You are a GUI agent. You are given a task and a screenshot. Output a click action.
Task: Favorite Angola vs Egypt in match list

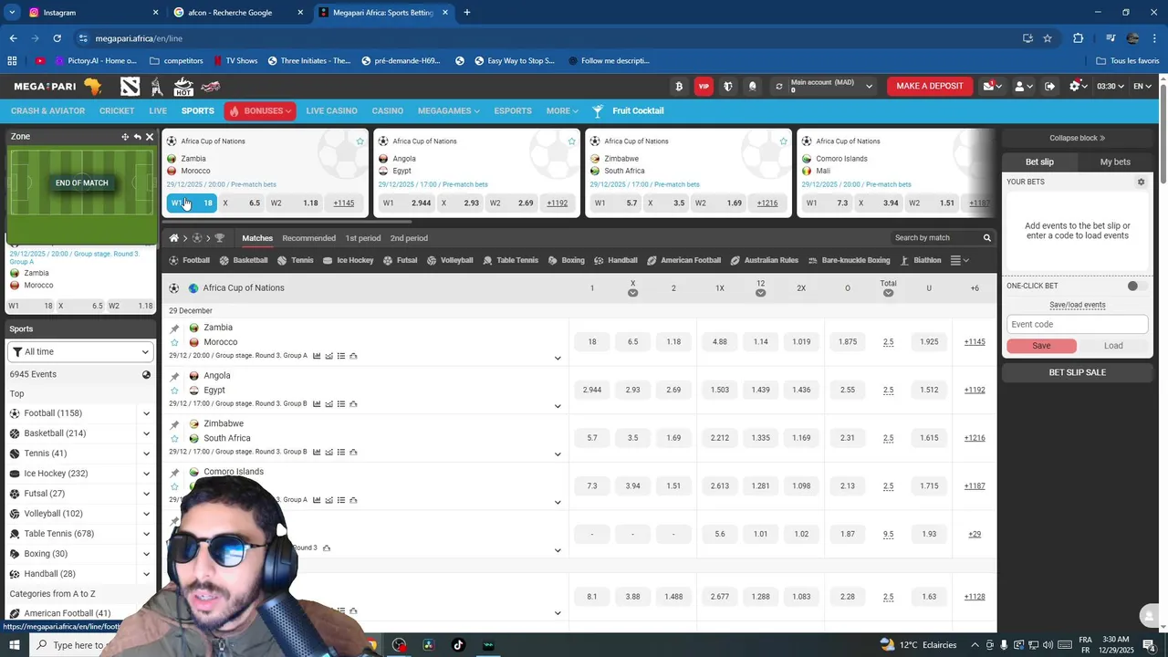[174, 391]
